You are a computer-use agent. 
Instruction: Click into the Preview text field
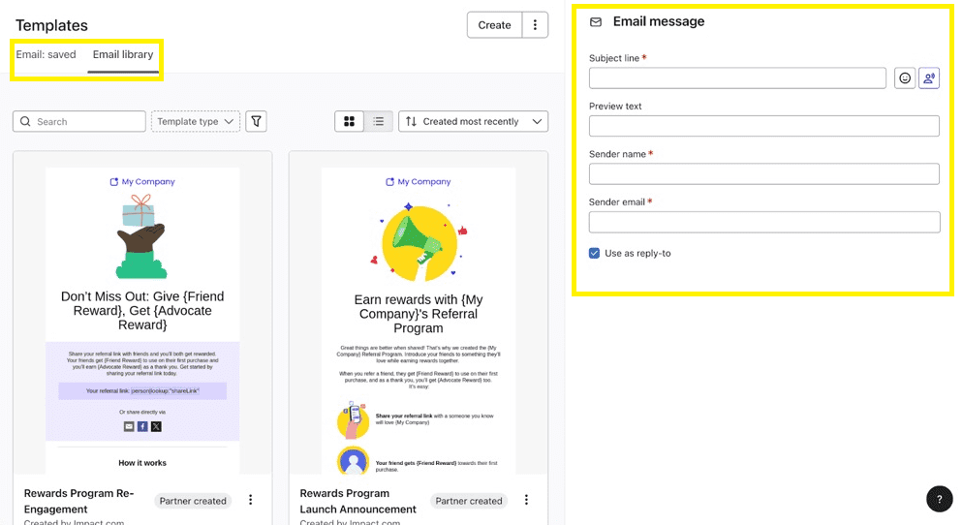(764, 126)
